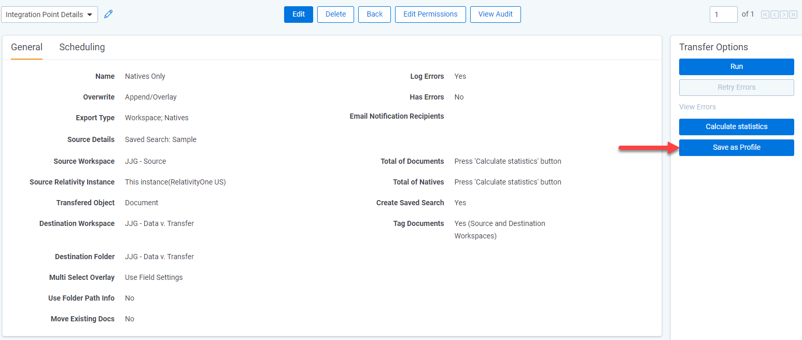802x340 pixels.
Task: Select the Destination Workspace value
Action: point(160,223)
